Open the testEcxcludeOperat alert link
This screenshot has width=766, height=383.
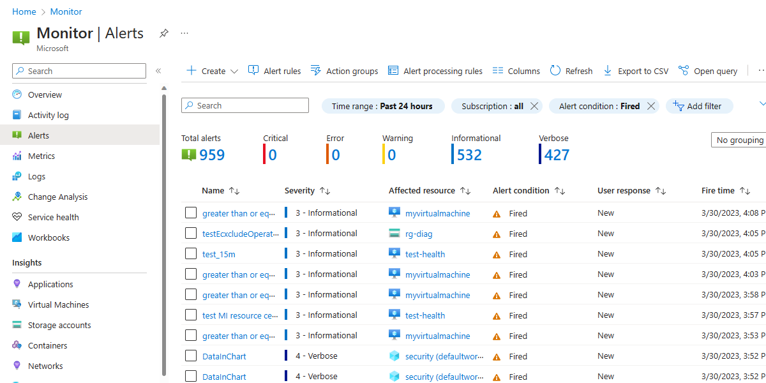tap(241, 234)
